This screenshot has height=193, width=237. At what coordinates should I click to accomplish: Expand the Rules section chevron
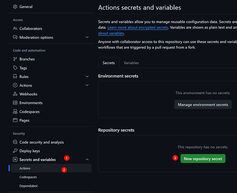pyautogui.click(x=87, y=76)
